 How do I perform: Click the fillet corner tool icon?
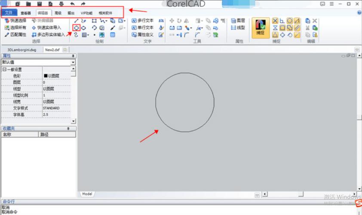pos(187,35)
